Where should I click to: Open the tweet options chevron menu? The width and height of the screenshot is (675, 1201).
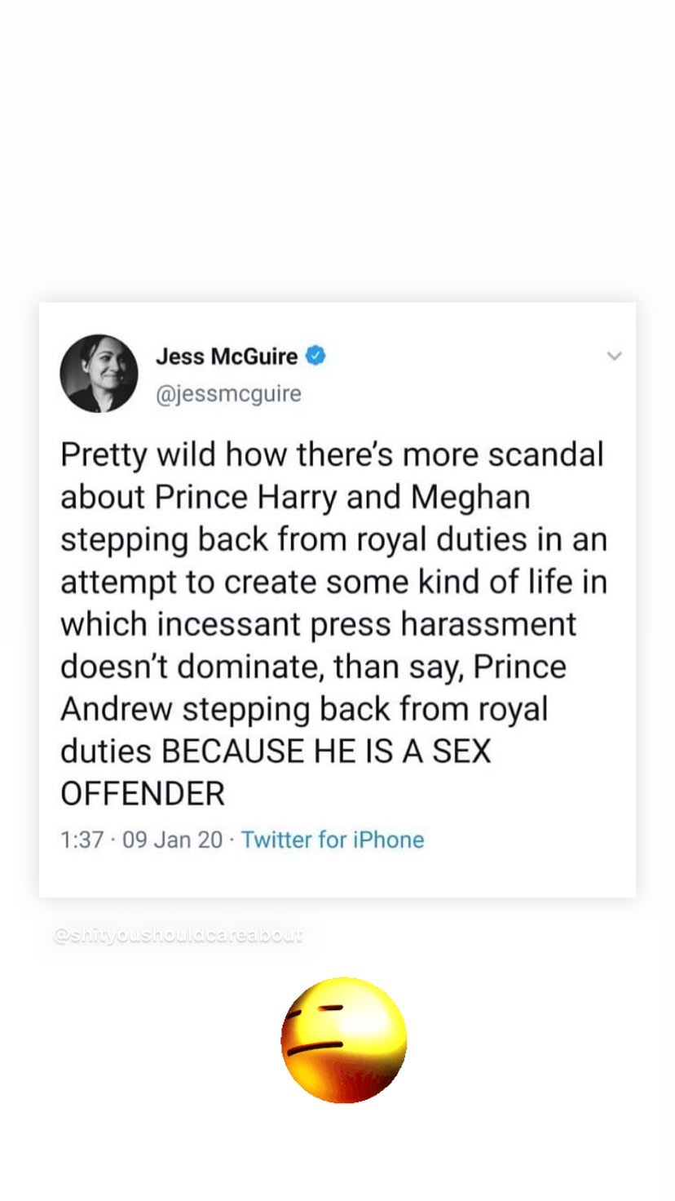pos(615,356)
